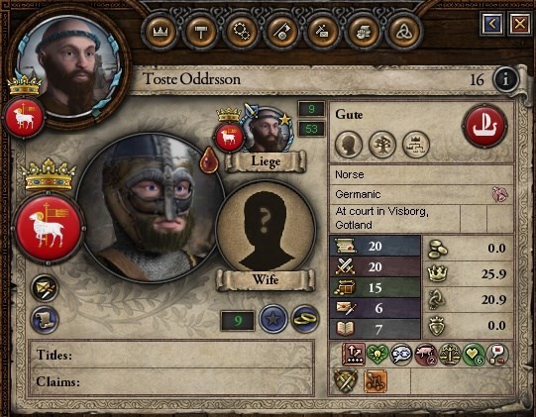Screen dimensions: 536x417
Task: Click the blue star favorite button
Action: [272, 319]
